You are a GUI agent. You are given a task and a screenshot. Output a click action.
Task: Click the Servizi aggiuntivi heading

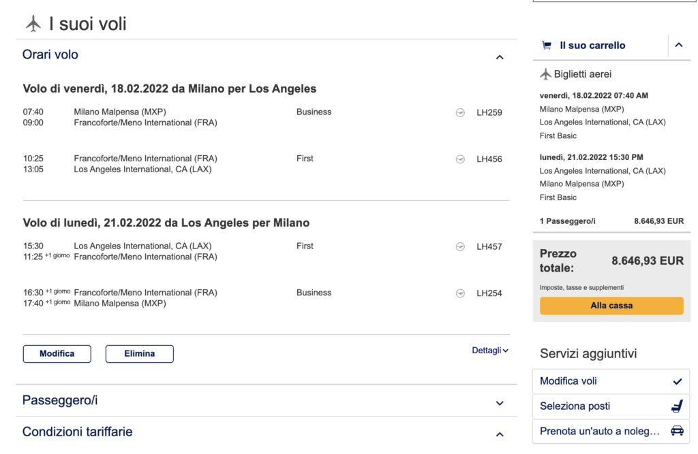click(588, 354)
